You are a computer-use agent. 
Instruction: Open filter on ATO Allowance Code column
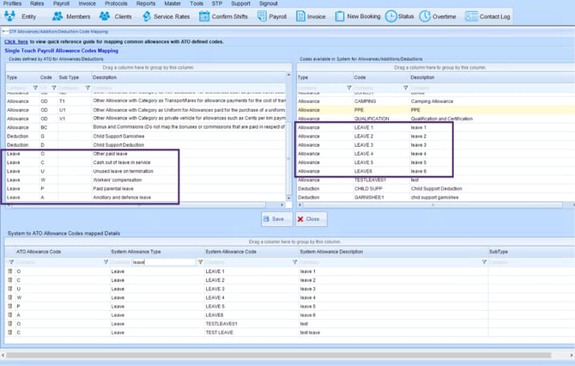click(105, 262)
